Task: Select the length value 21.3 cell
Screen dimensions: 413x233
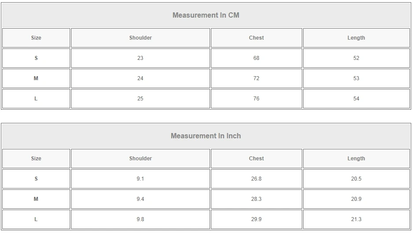Action: [357, 219]
